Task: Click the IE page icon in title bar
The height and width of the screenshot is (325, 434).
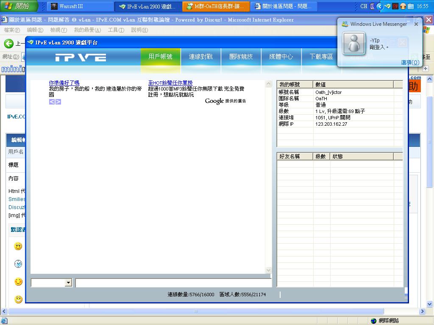Action: tap(4, 20)
